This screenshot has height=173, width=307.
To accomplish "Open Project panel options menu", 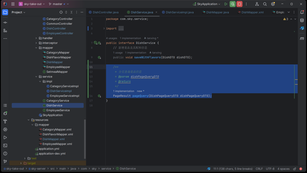I will pyautogui.click(x=77, y=12).
